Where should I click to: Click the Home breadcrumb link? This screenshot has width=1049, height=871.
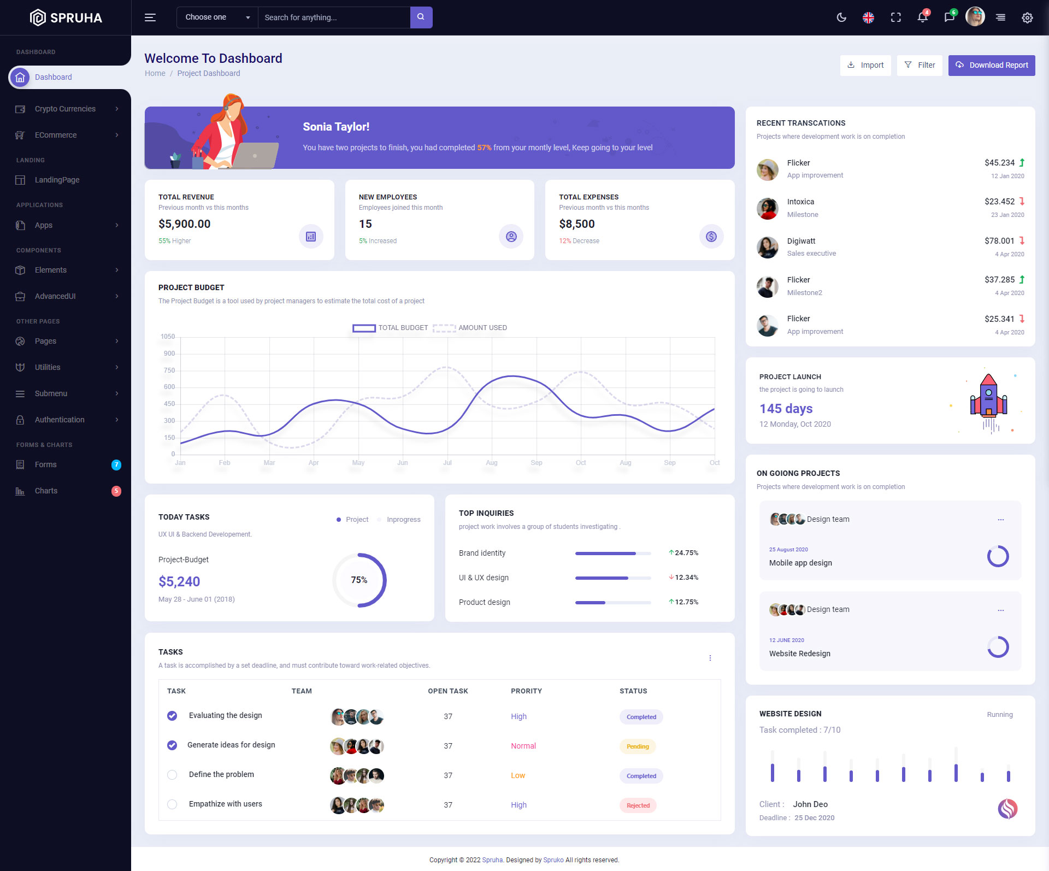tap(155, 73)
